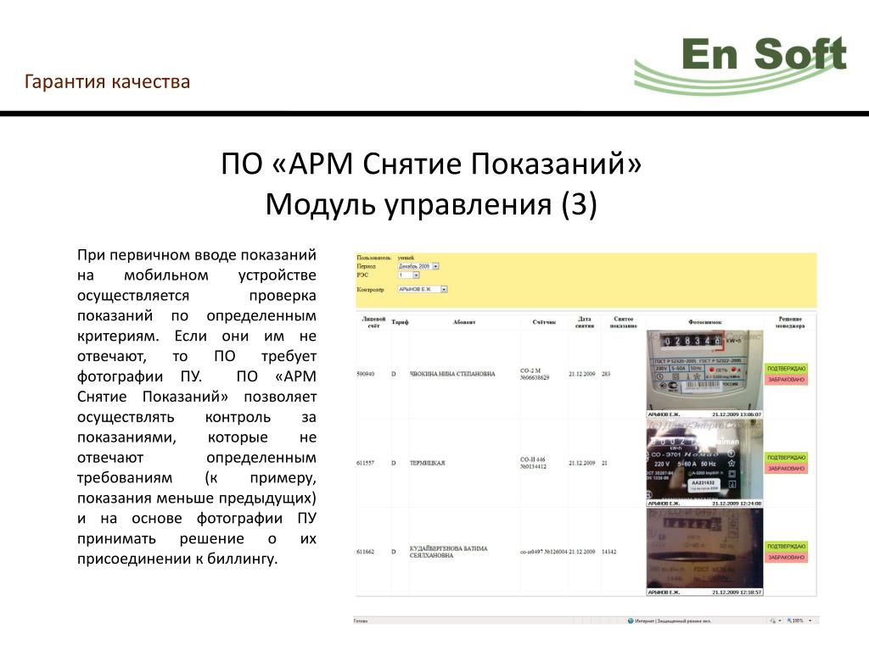Click ПОДТВЕРЖДАЮ for account 611662
Screen dimensions: 869x651
click(786, 547)
